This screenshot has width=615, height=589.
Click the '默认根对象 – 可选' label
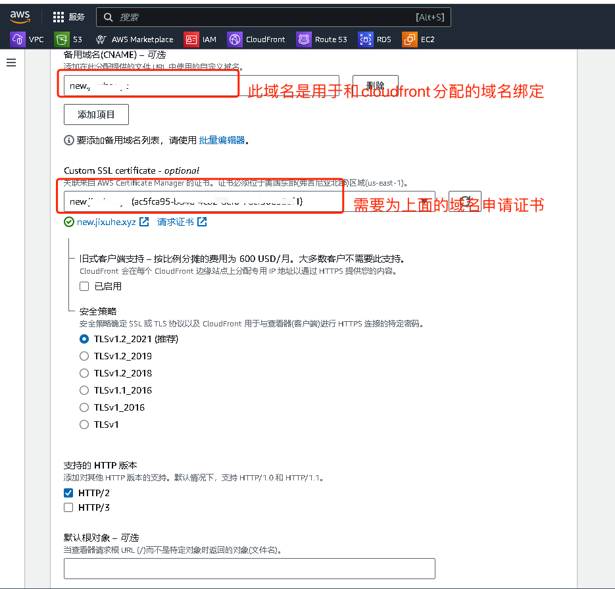tap(101, 538)
